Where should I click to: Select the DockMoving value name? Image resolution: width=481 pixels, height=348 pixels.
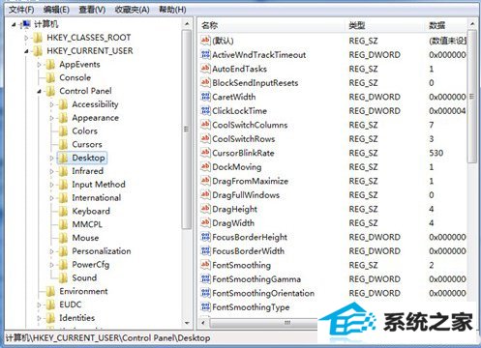point(237,167)
